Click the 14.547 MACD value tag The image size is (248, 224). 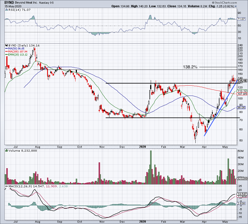pos(242,194)
